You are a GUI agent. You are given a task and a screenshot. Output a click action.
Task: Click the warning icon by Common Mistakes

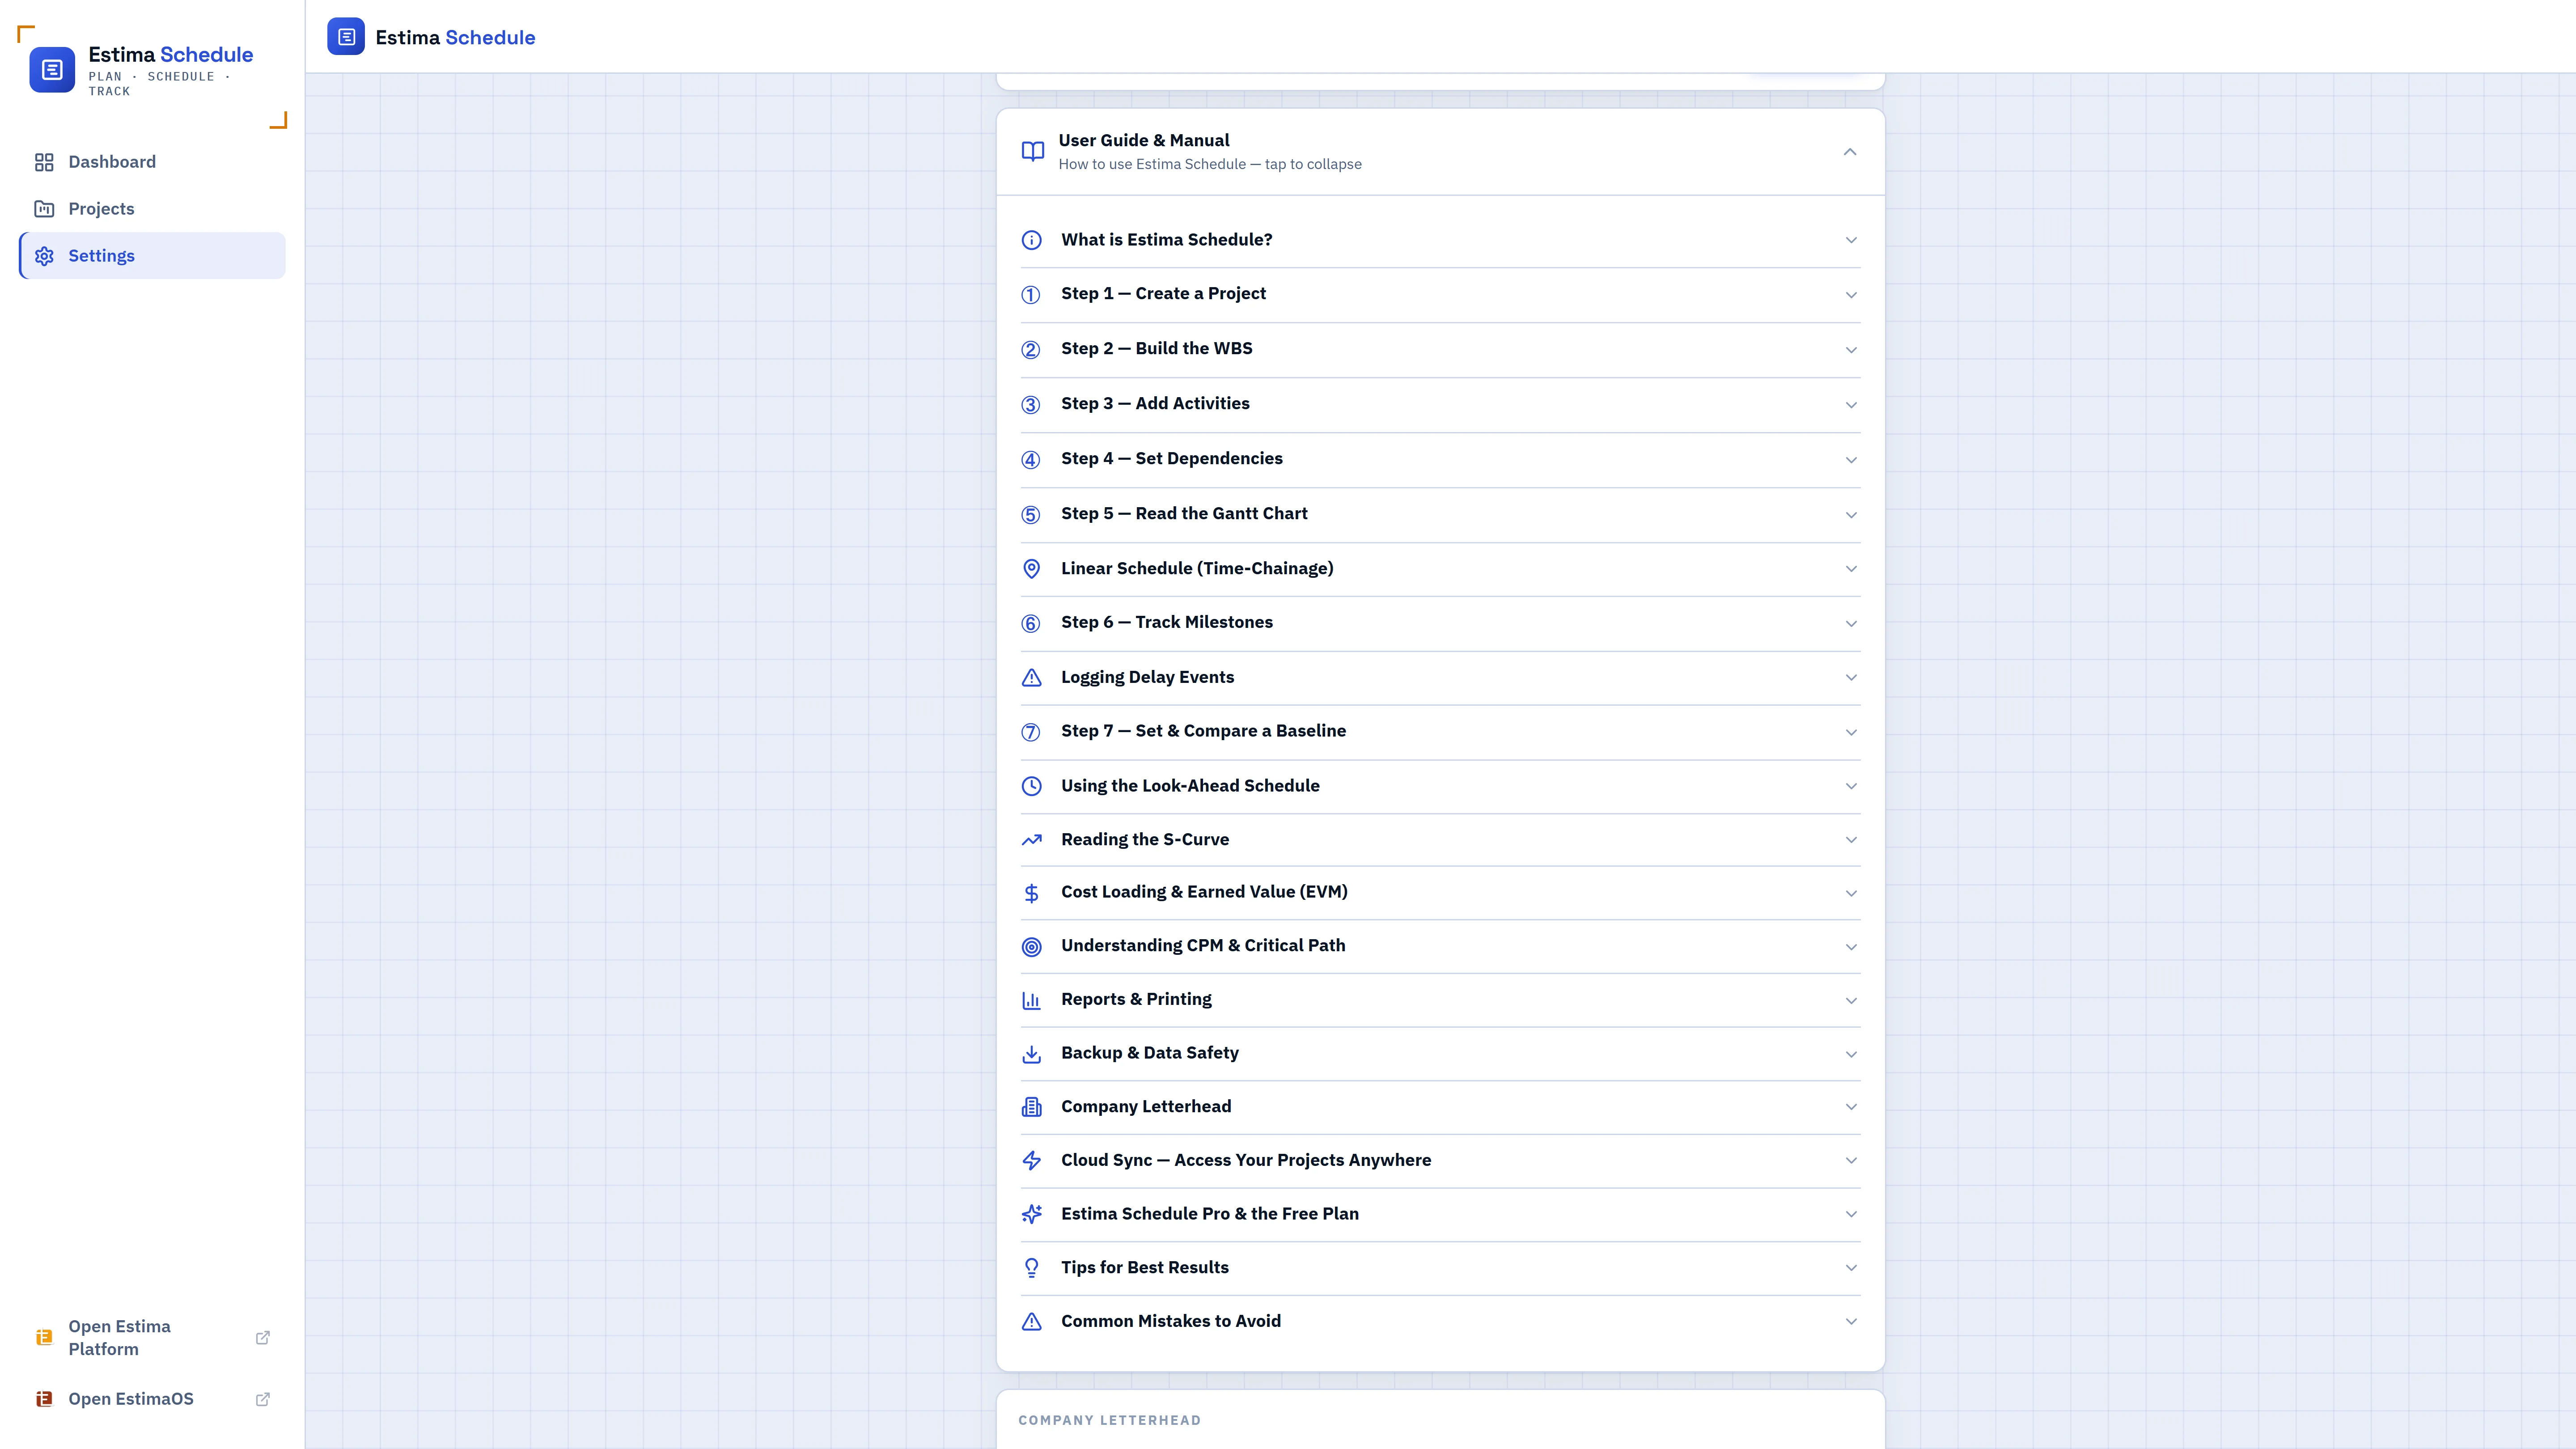[x=1032, y=1322]
